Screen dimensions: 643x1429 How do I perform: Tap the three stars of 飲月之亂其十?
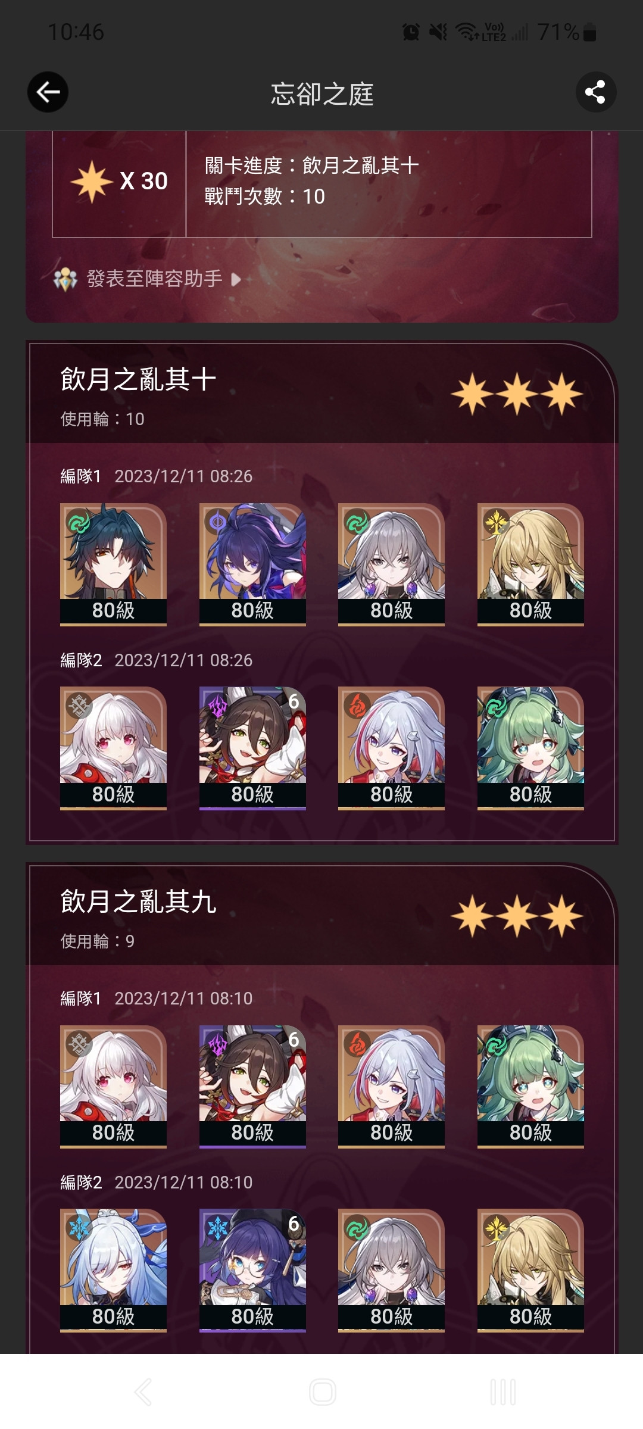pos(517,394)
